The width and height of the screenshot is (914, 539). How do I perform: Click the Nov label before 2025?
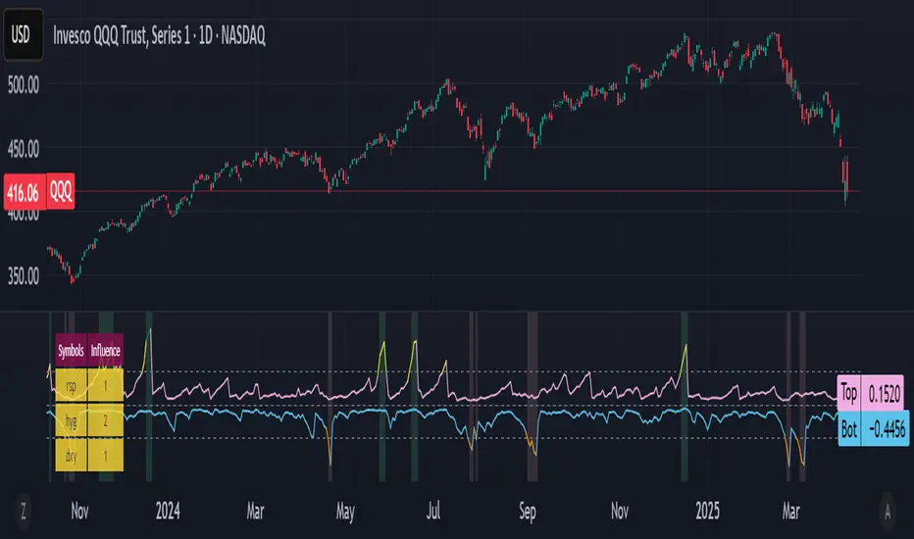tap(620, 511)
